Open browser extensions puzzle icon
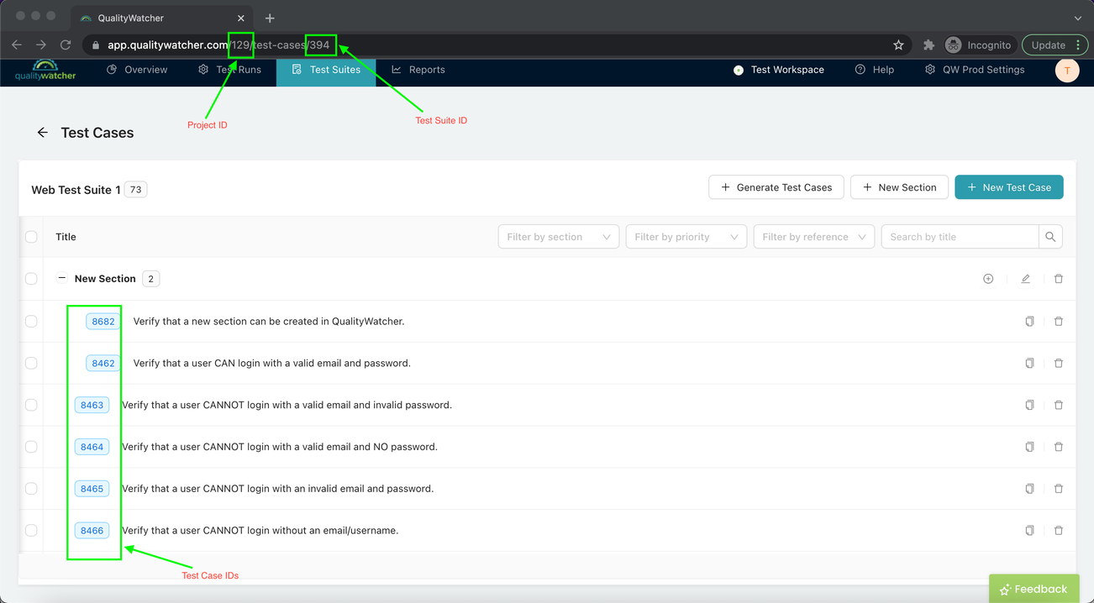This screenshot has width=1094, height=603. tap(928, 45)
